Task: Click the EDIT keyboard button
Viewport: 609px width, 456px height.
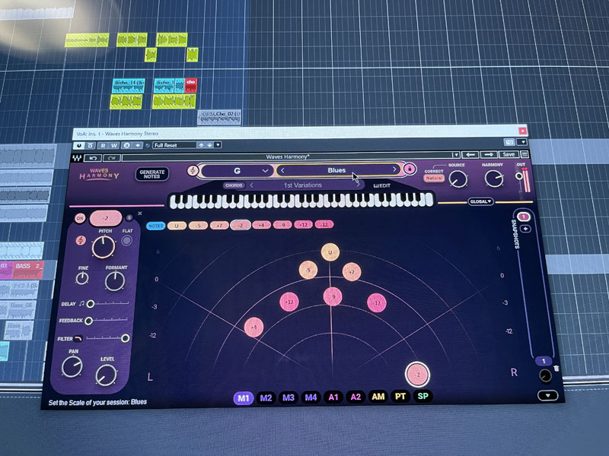Action: pyautogui.click(x=382, y=185)
